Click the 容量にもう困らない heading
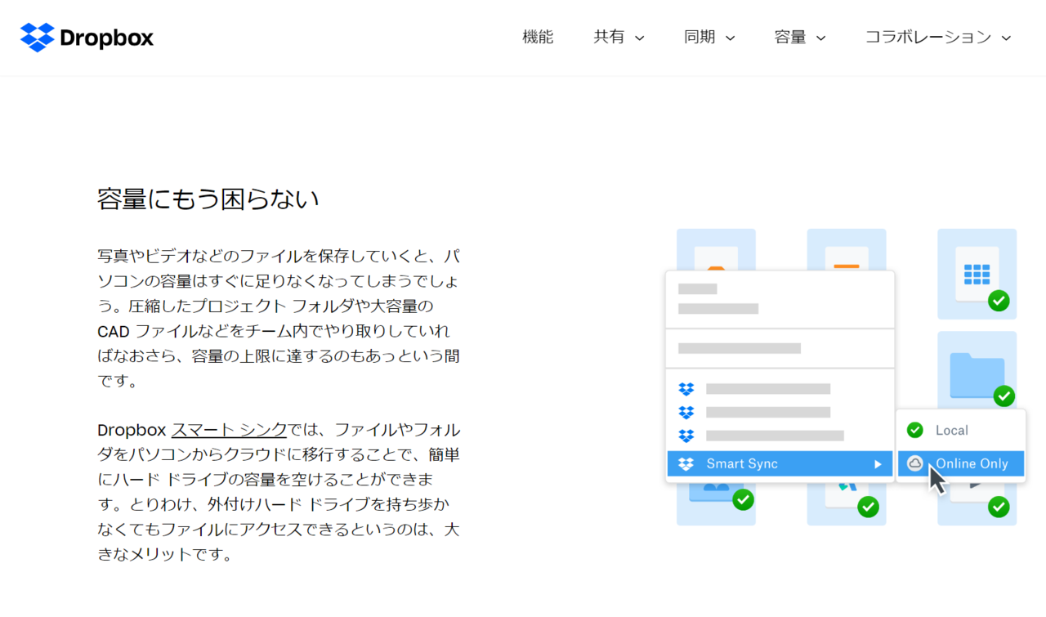Viewport: 1046px width, 617px height. tap(208, 199)
